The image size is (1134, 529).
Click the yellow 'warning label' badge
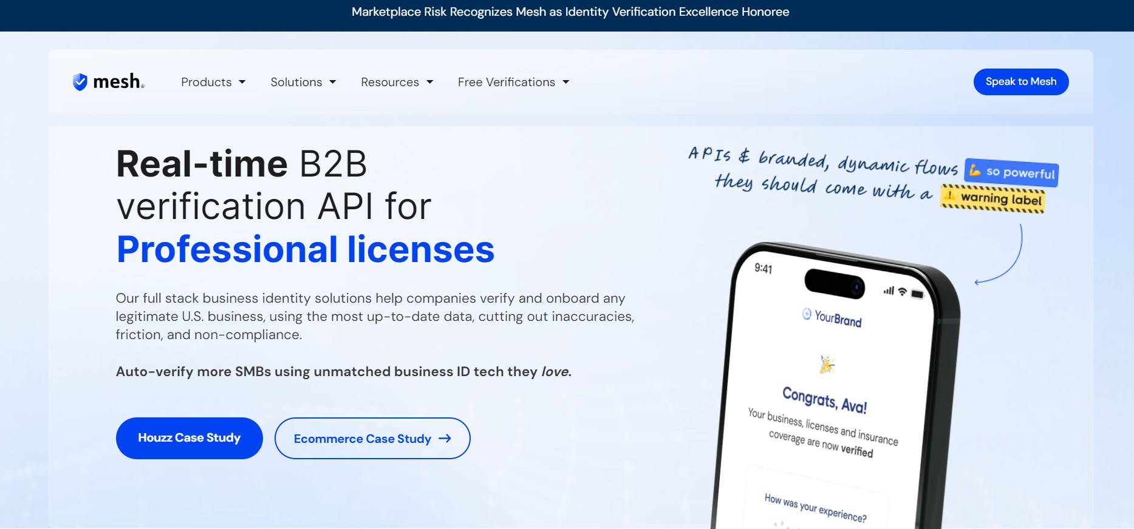coord(993,199)
